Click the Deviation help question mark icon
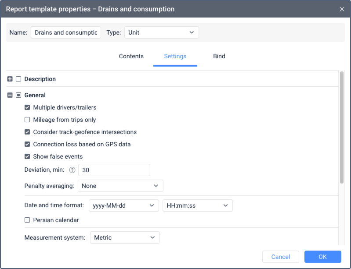351x269 pixels. pos(72,170)
